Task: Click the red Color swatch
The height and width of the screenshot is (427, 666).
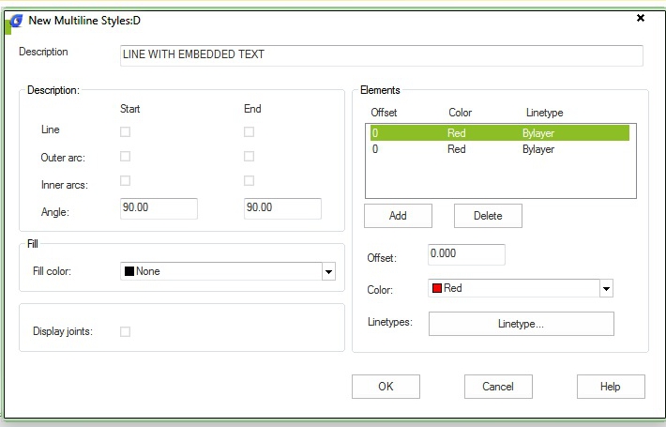Action: tap(436, 288)
